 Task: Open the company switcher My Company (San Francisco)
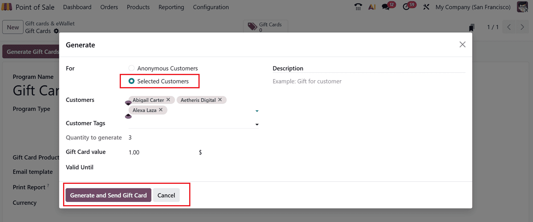tap(473, 7)
